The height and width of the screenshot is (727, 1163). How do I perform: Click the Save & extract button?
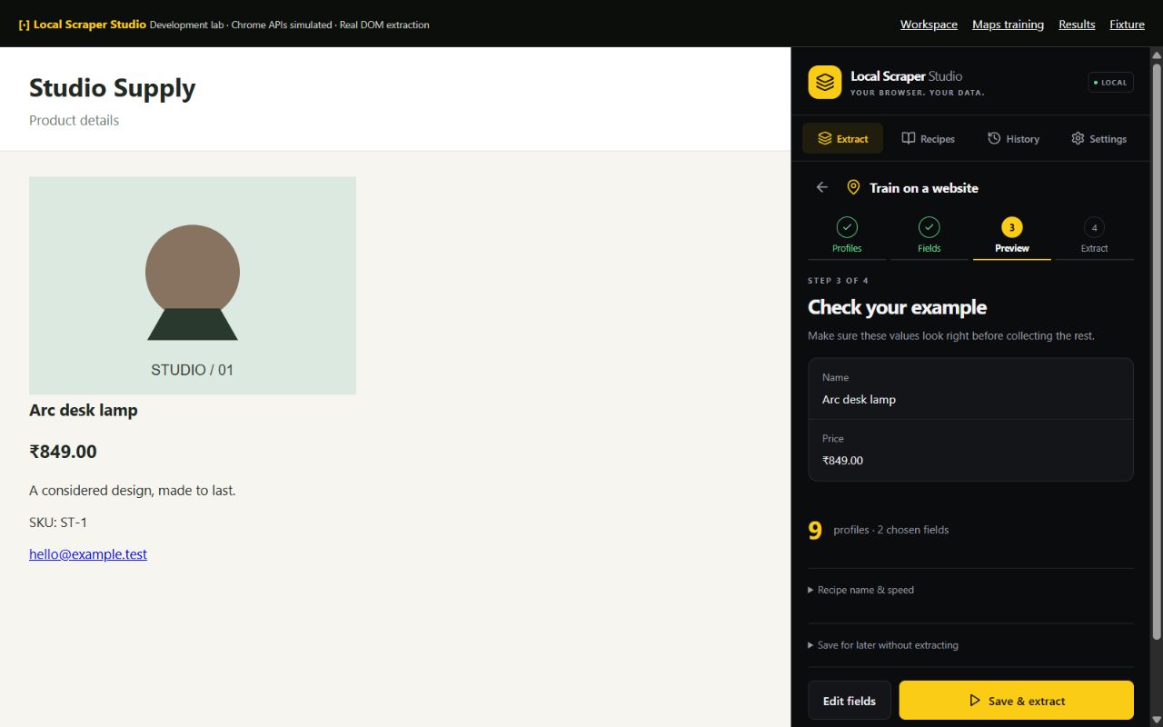click(1017, 701)
